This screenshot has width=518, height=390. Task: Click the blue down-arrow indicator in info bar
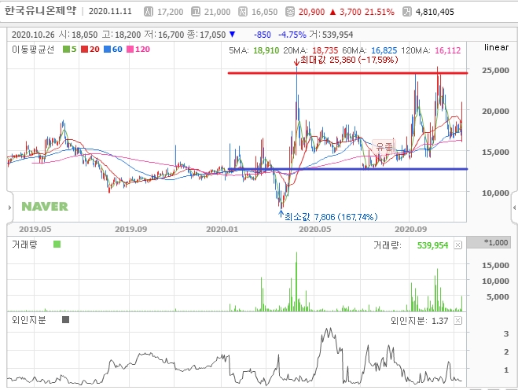click(232, 35)
